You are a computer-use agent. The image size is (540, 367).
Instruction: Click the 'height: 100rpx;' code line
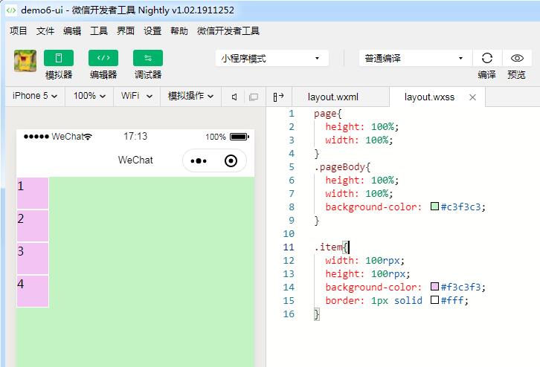coord(367,274)
